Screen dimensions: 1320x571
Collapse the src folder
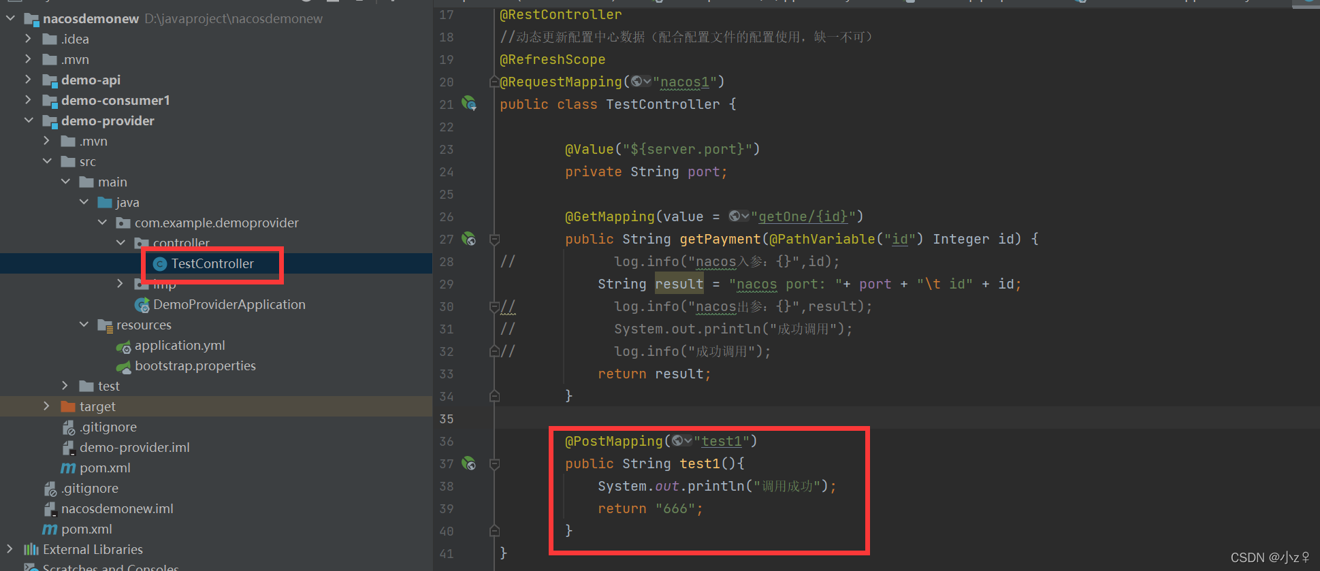(x=47, y=161)
